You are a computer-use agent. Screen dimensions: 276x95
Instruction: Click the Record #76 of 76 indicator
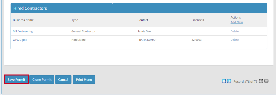(245, 81)
